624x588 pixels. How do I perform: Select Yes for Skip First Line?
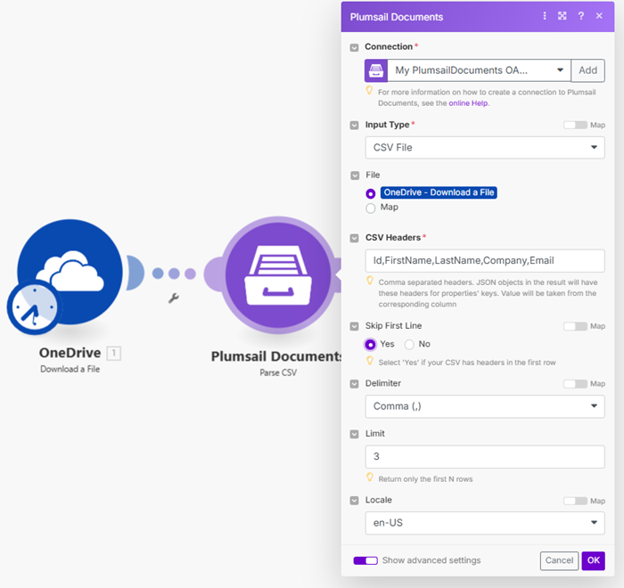pos(370,345)
